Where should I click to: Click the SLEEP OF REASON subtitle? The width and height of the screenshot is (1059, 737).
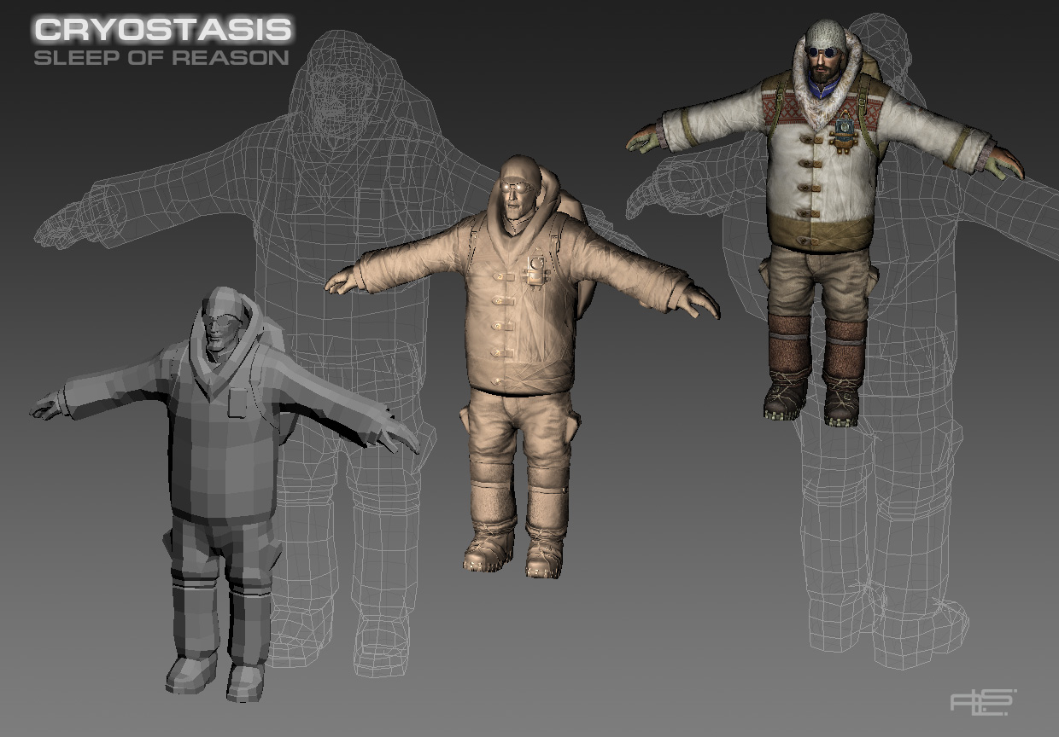pos(161,58)
